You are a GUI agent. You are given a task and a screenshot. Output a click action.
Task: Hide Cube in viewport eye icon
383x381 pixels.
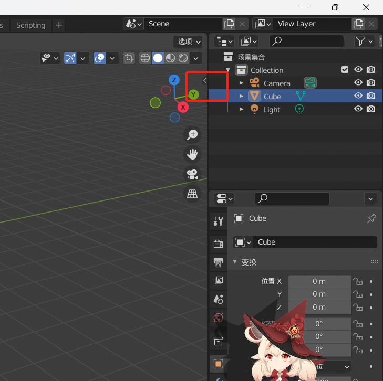tap(358, 96)
